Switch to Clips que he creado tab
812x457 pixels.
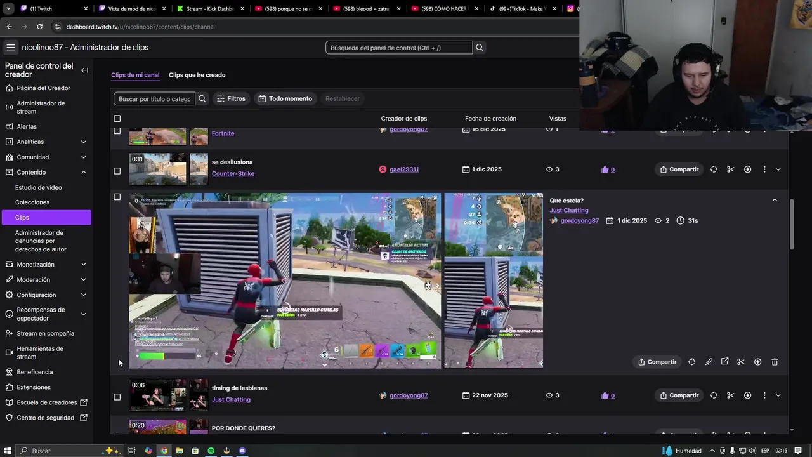coord(197,75)
